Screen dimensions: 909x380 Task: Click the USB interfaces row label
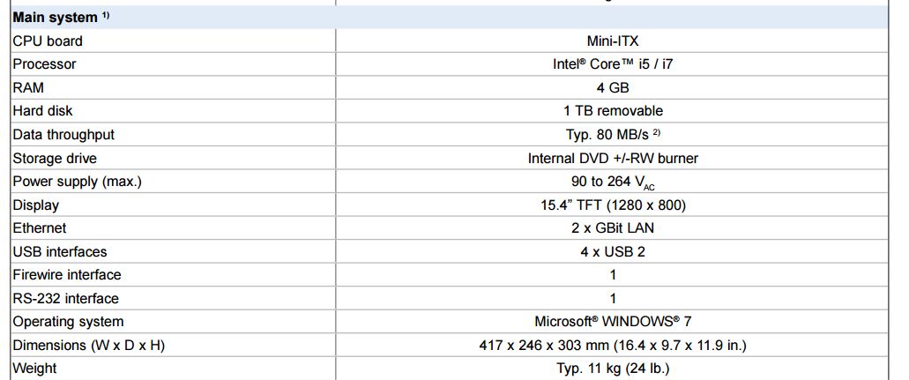point(60,252)
